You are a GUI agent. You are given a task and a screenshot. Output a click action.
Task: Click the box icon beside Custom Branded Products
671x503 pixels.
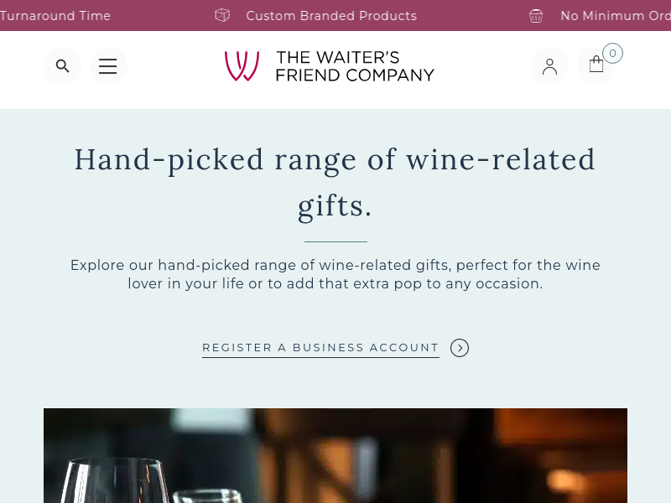(222, 16)
